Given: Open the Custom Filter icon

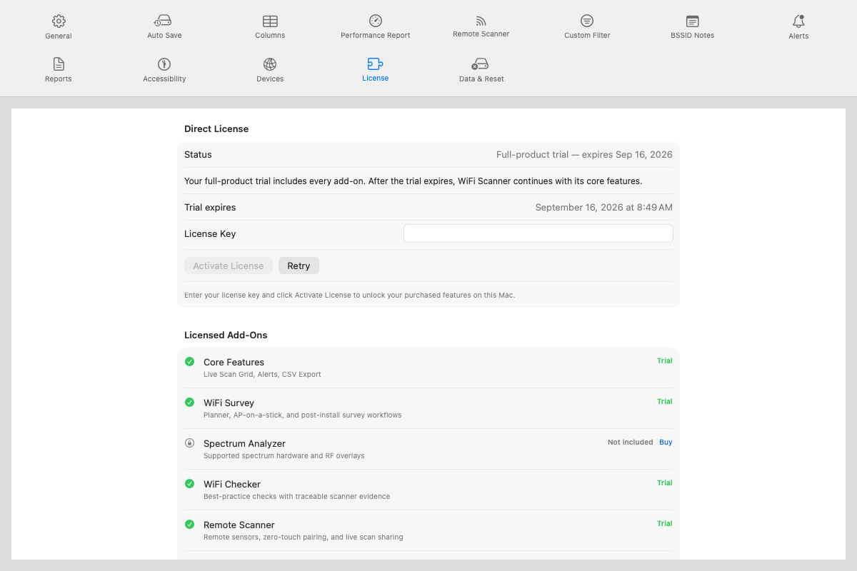Looking at the screenshot, I should tap(587, 21).
